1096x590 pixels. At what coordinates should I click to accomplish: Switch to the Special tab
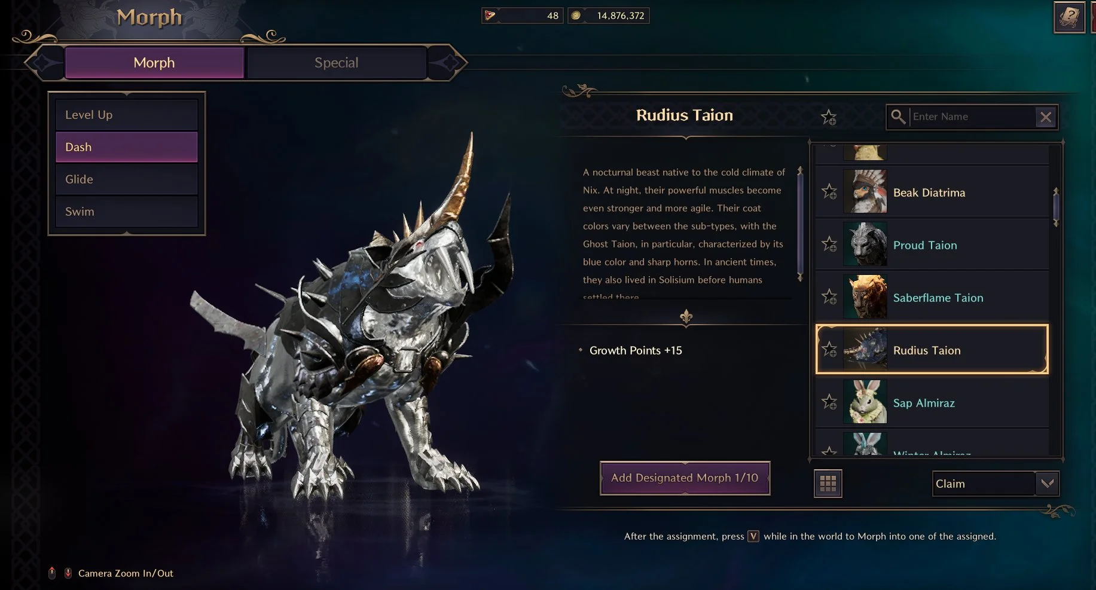click(337, 63)
